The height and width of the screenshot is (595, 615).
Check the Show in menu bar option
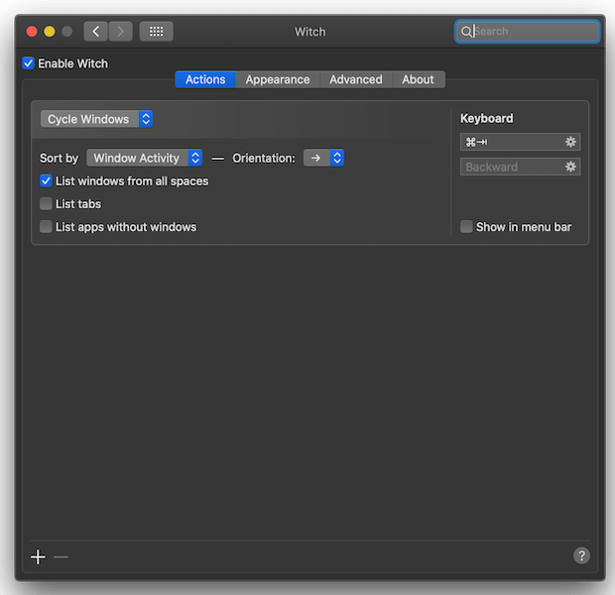pyautogui.click(x=466, y=227)
